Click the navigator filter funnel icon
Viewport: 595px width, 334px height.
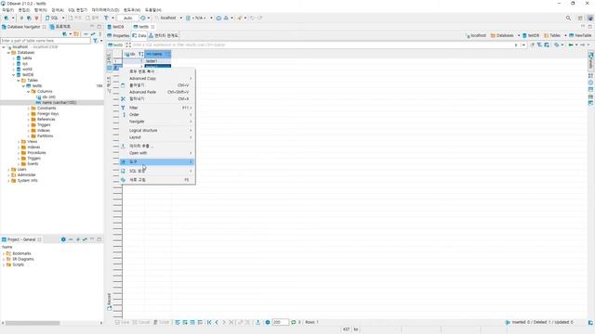click(x=95, y=41)
